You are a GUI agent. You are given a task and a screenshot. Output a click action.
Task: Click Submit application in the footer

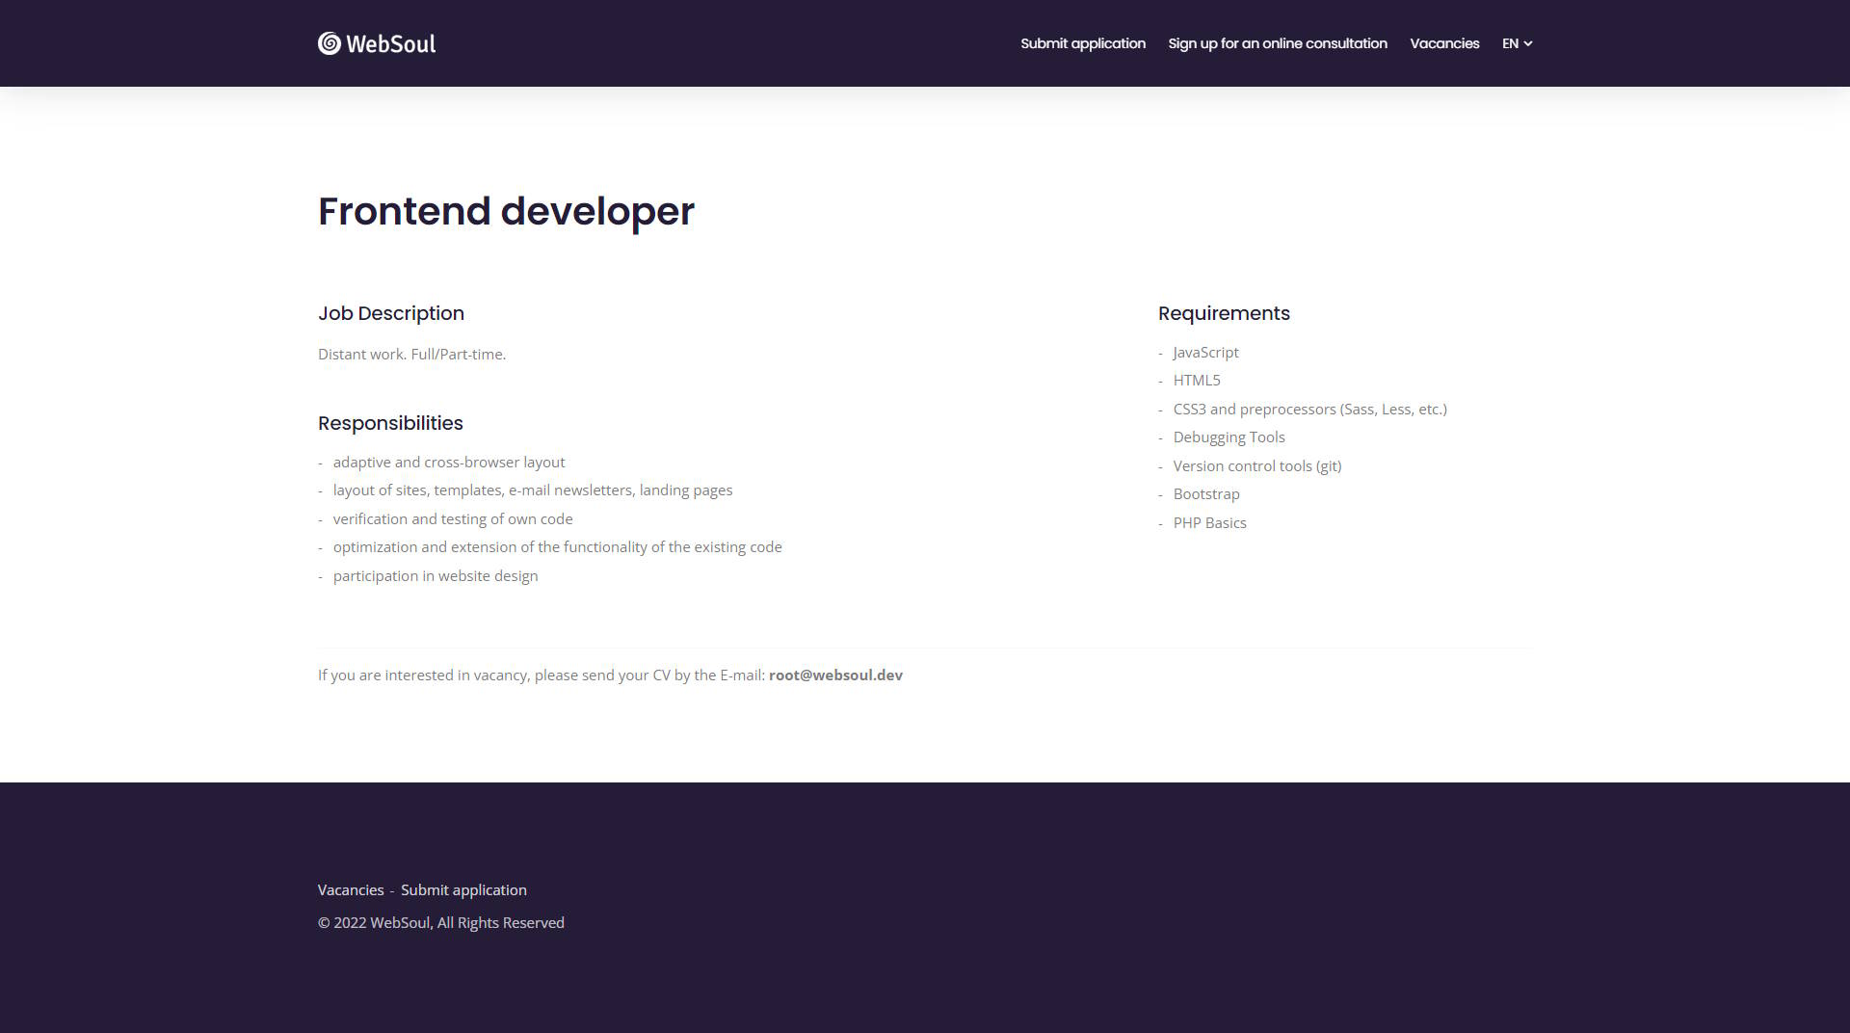click(463, 889)
